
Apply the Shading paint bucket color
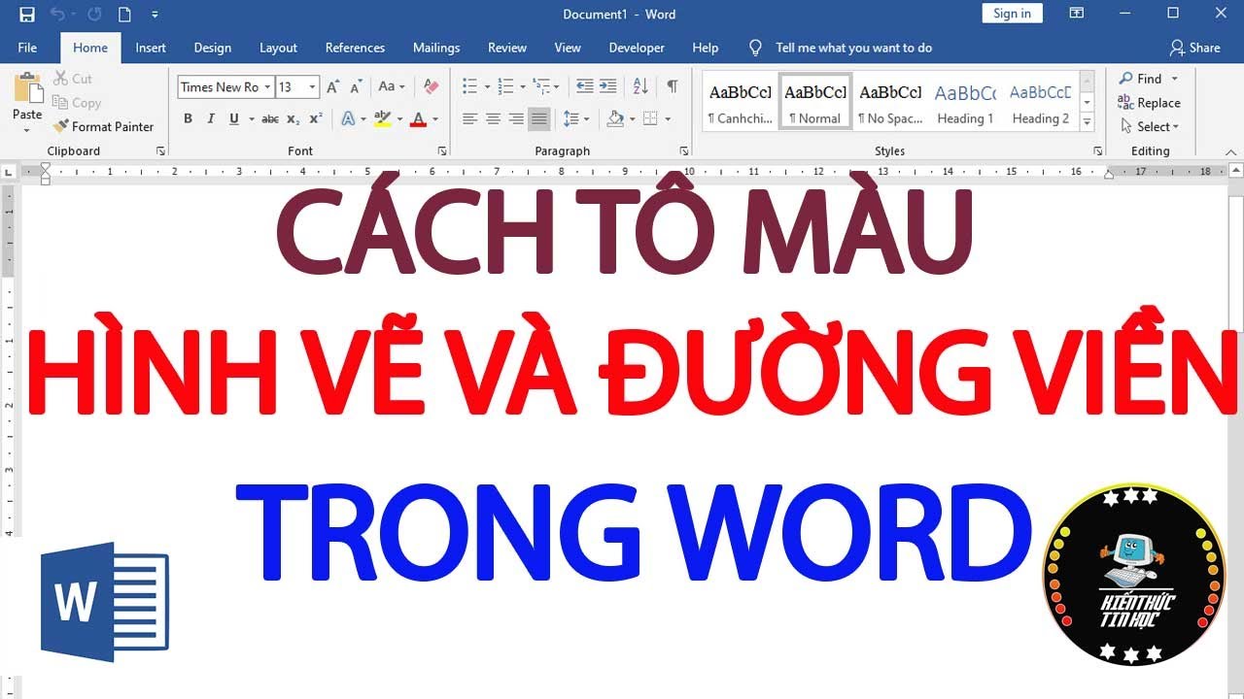pyautogui.click(x=615, y=118)
